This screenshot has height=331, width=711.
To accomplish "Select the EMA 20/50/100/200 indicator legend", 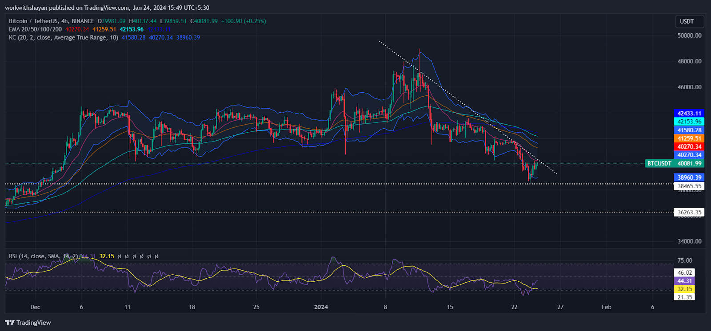I will (36, 29).
